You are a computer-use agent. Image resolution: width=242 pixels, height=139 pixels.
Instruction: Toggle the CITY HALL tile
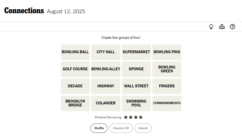tap(106, 52)
